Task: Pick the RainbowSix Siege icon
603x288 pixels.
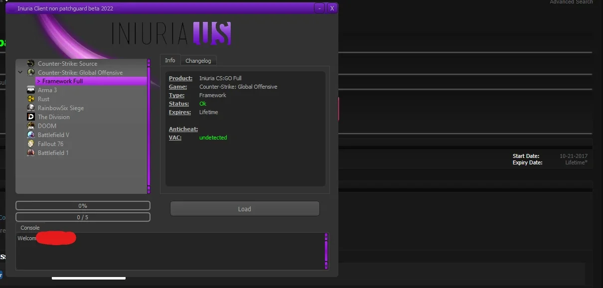Action: coord(31,108)
